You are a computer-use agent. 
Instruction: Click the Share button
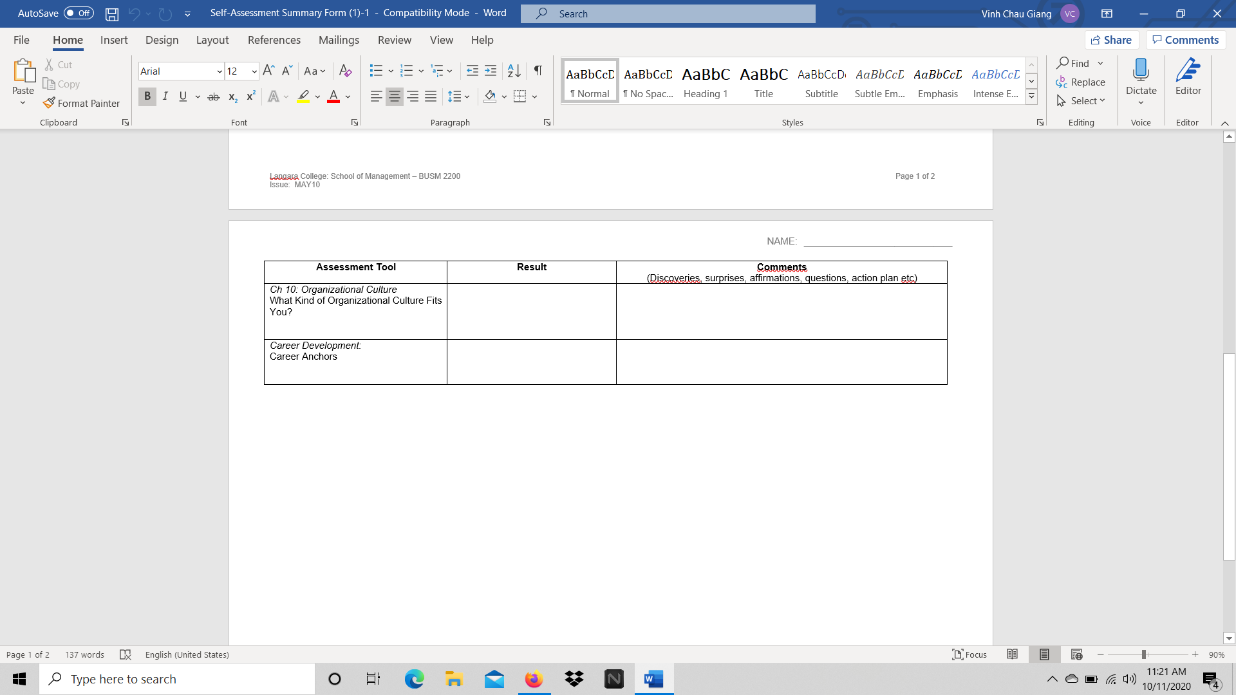point(1112,40)
